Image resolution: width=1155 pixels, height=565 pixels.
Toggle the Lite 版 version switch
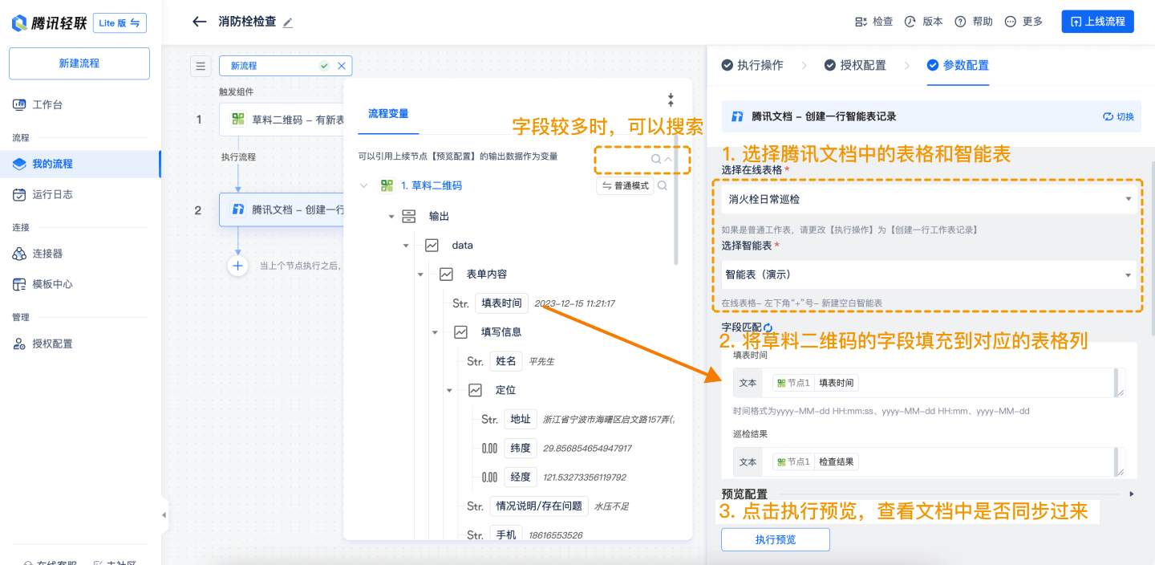click(x=120, y=23)
